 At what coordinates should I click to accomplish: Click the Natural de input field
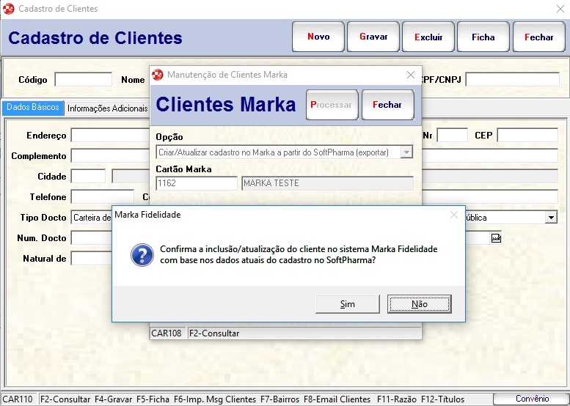pos(92,259)
